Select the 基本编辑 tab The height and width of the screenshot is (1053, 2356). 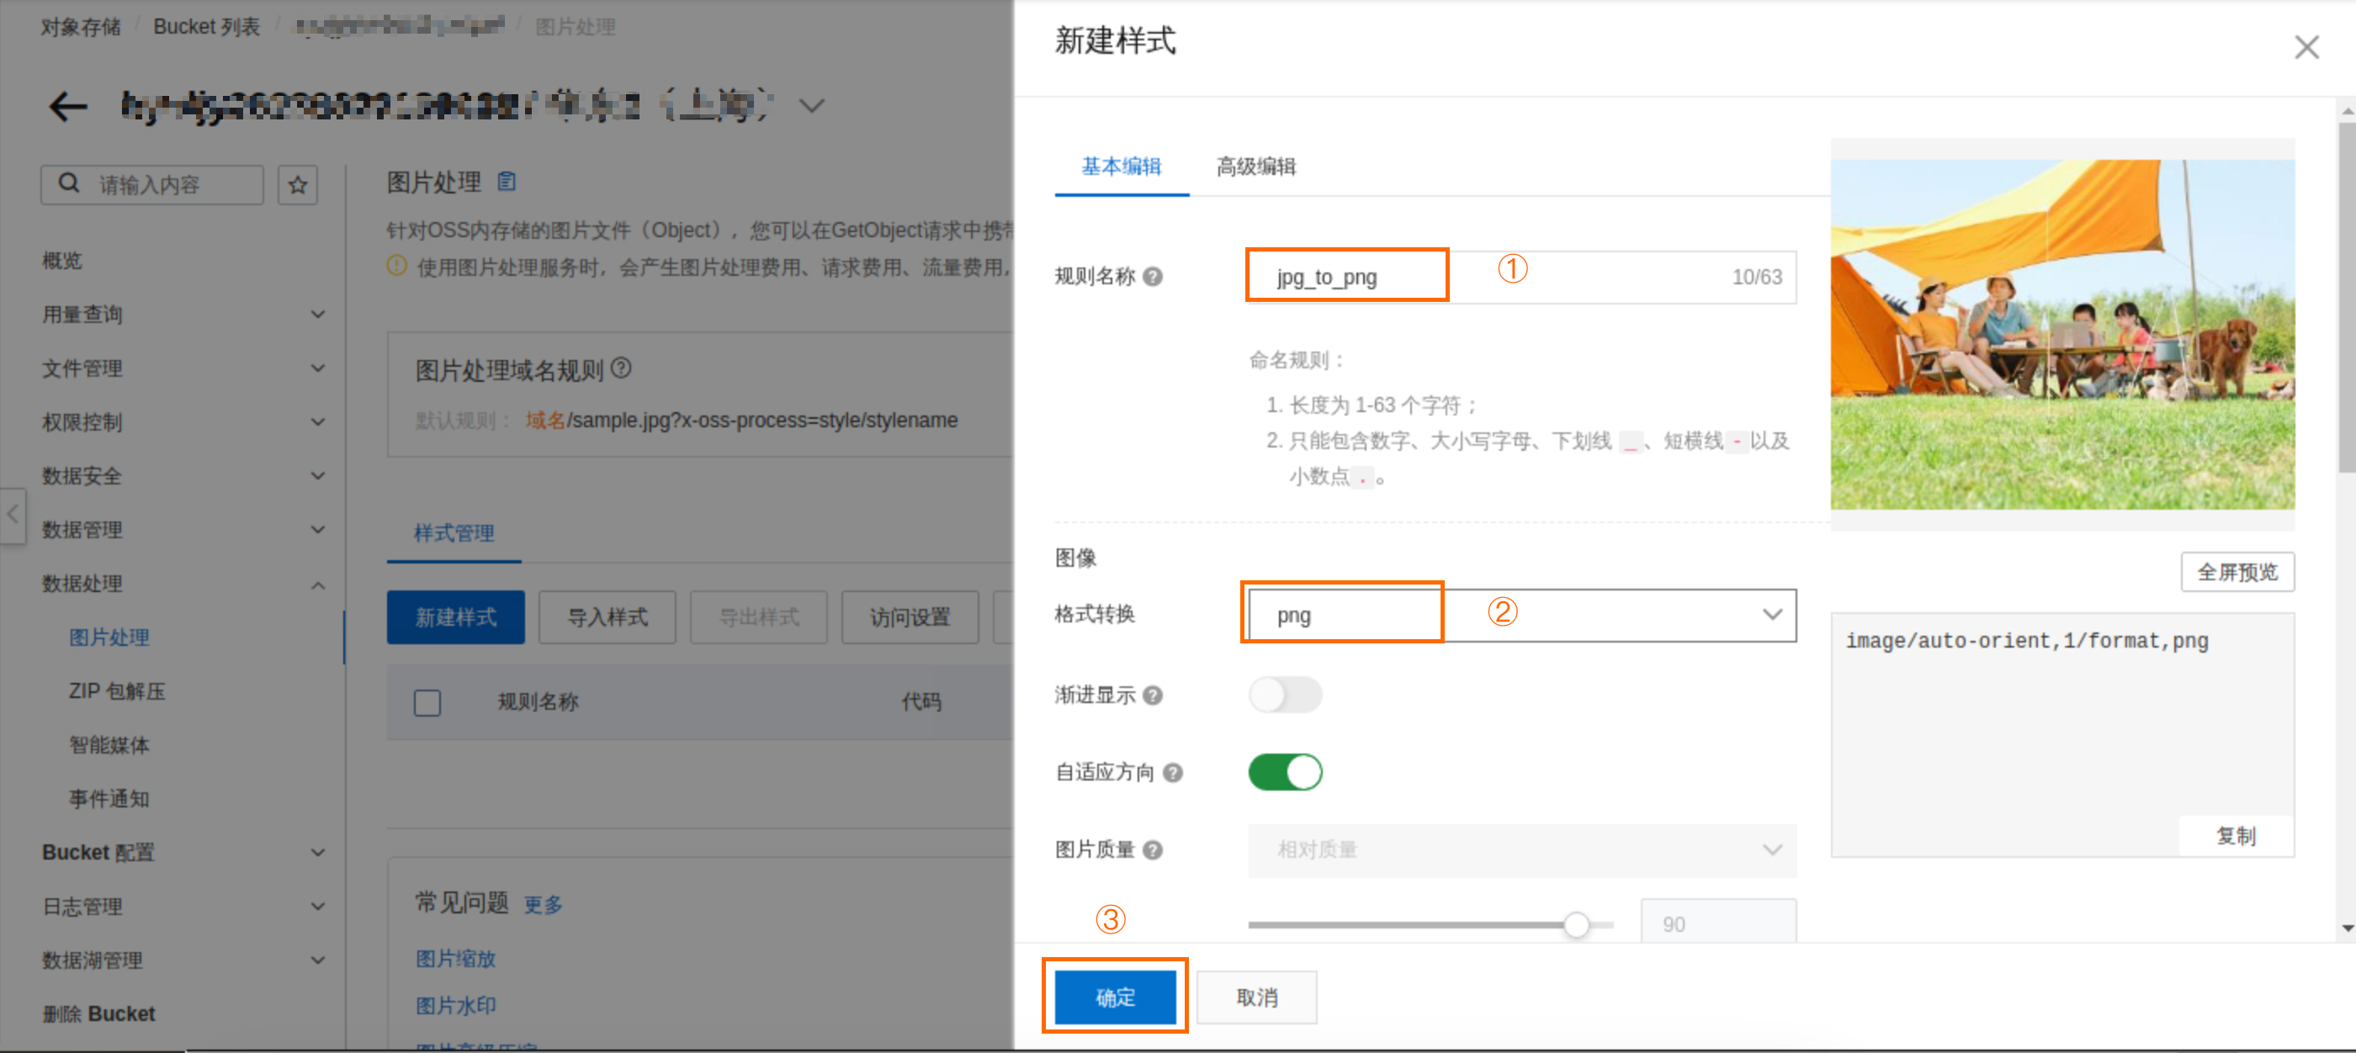point(1121,167)
